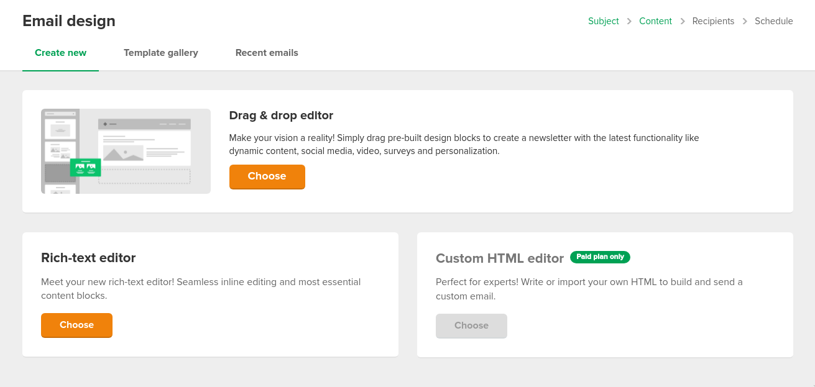Image resolution: width=815 pixels, height=387 pixels.
Task: Go to the Schedule step
Action: 773,21
